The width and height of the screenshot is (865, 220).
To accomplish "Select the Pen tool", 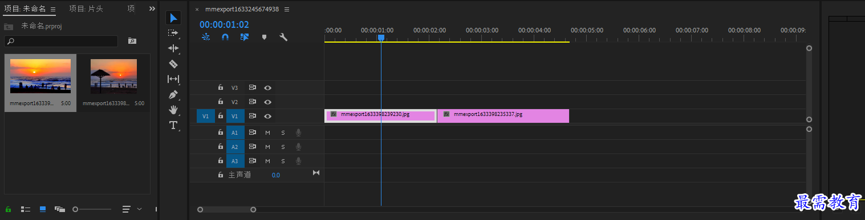I will point(174,94).
